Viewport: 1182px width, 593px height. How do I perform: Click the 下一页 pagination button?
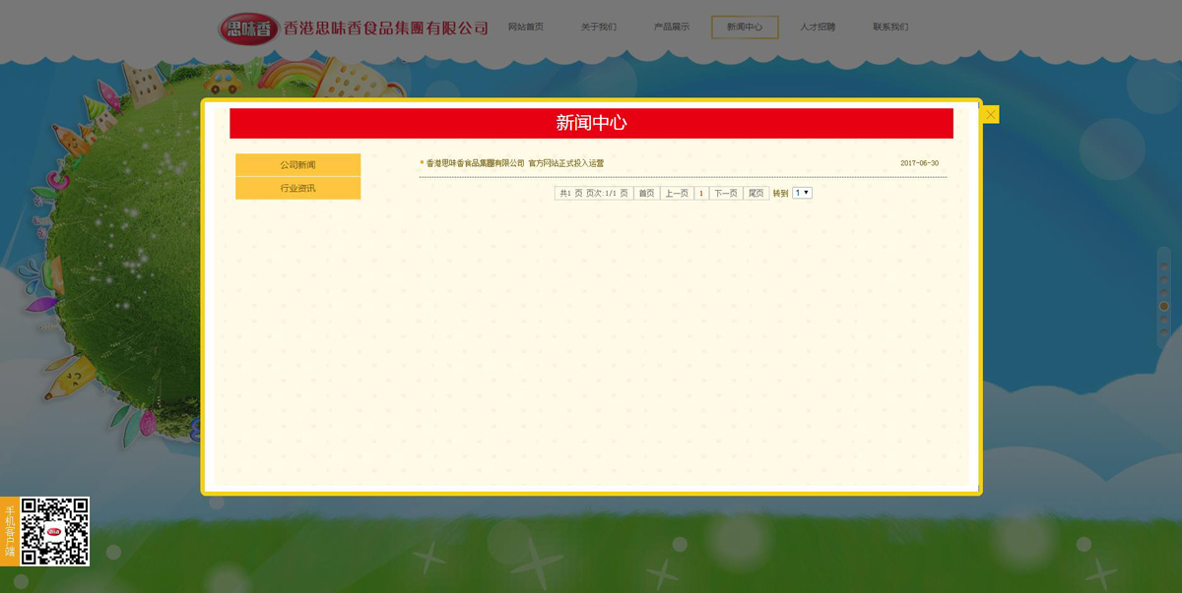[725, 194]
